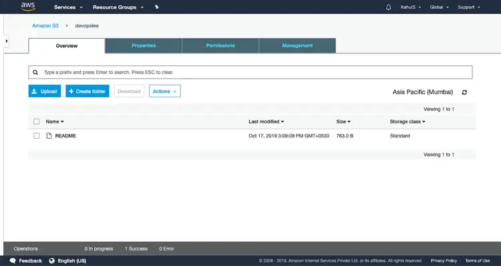The height and width of the screenshot is (266, 501).
Task: Open the Actions dropdown button
Action: coord(165,91)
